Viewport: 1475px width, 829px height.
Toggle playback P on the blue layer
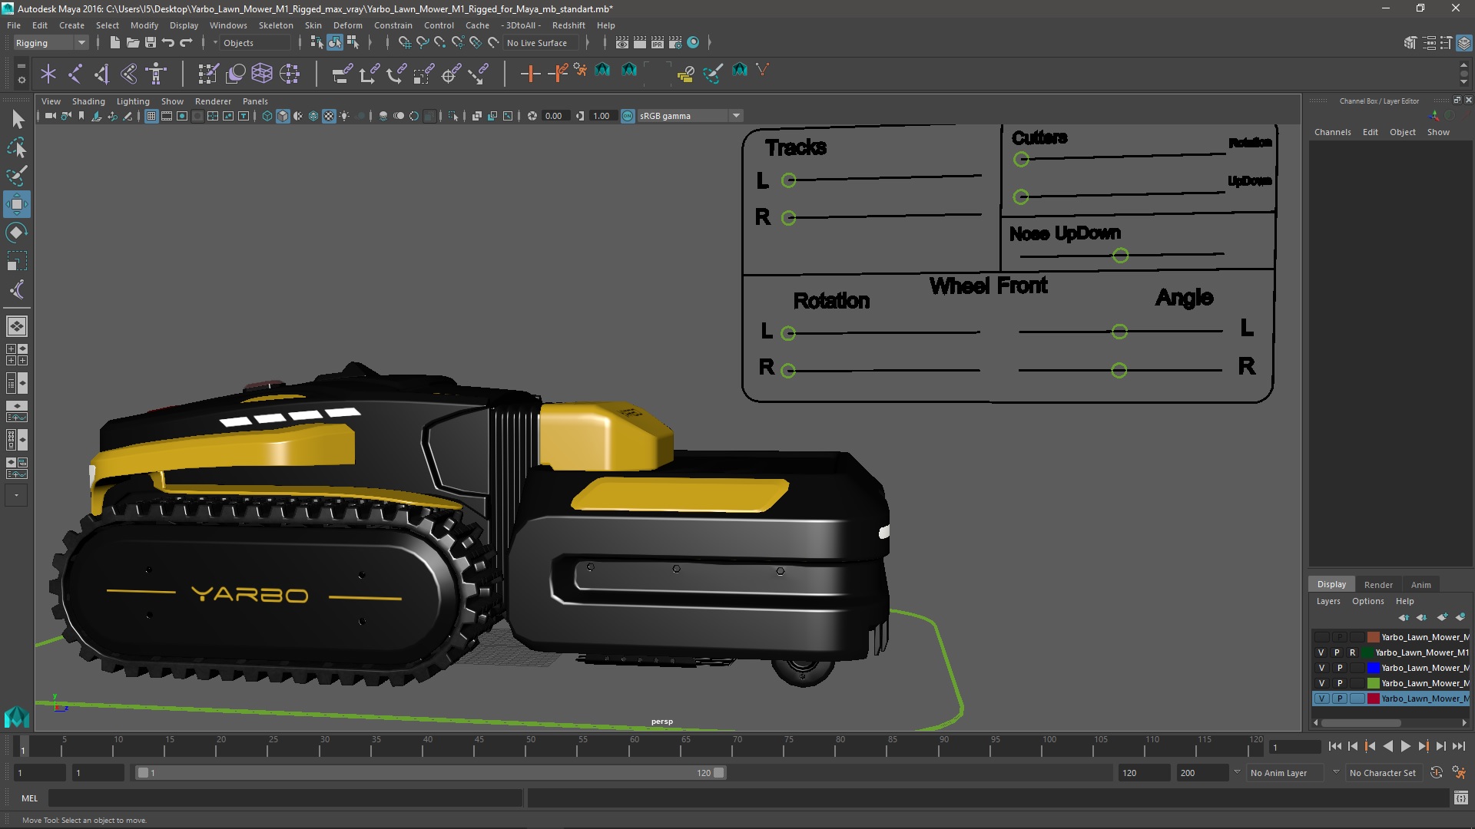coord(1340,668)
